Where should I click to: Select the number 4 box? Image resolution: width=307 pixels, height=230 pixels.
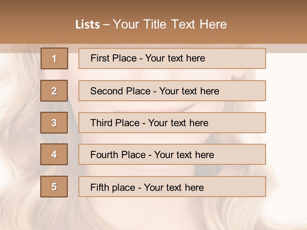[54, 154]
